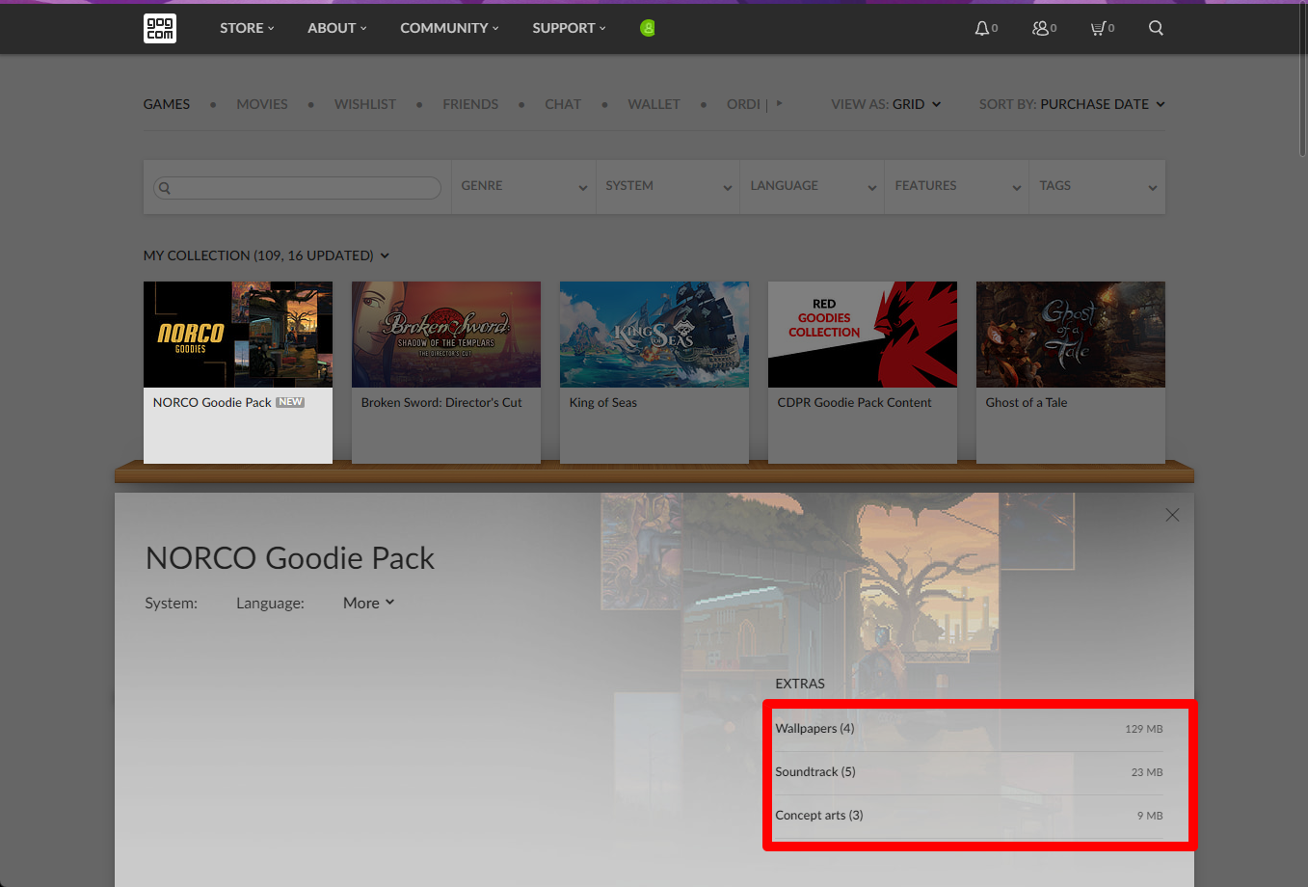The image size is (1308, 887).
Task: Switch to the WISHLIST tab
Action: click(365, 104)
